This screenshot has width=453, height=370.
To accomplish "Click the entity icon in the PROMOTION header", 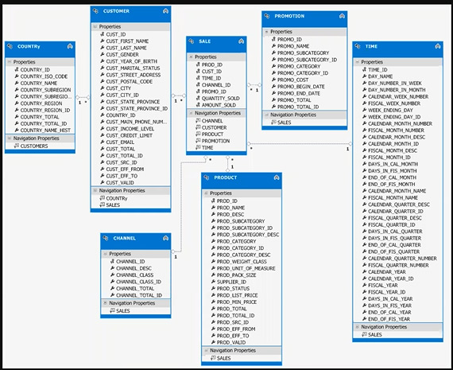I will 267,16.
